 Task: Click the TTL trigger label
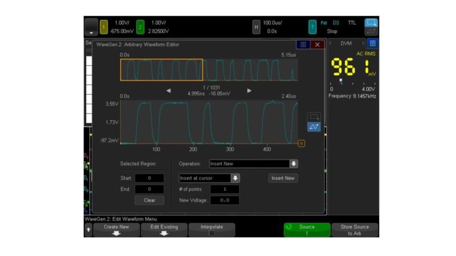click(352, 23)
